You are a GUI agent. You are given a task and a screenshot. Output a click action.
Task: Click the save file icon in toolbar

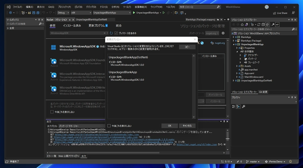tap(33, 13)
